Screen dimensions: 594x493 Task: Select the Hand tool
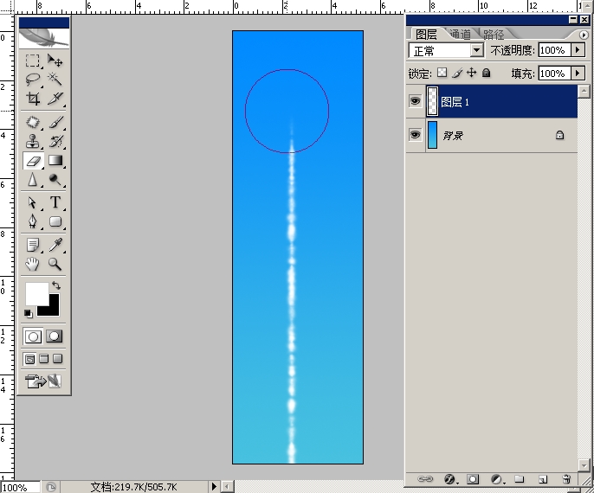tap(33, 264)
